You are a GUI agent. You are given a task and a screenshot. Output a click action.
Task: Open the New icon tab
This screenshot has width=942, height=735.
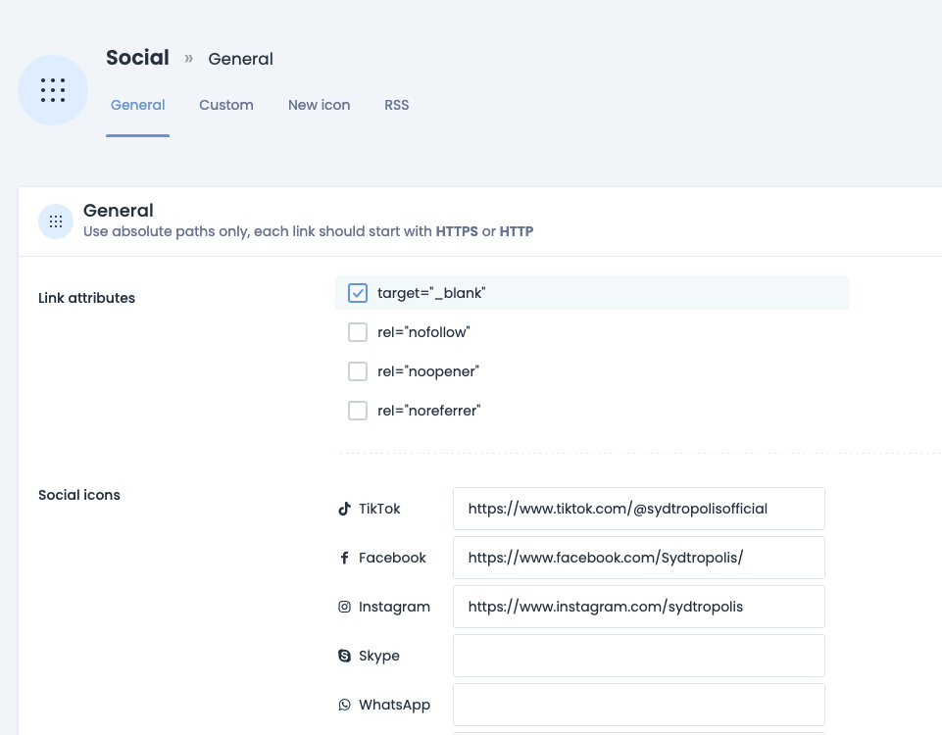point(319,105)
